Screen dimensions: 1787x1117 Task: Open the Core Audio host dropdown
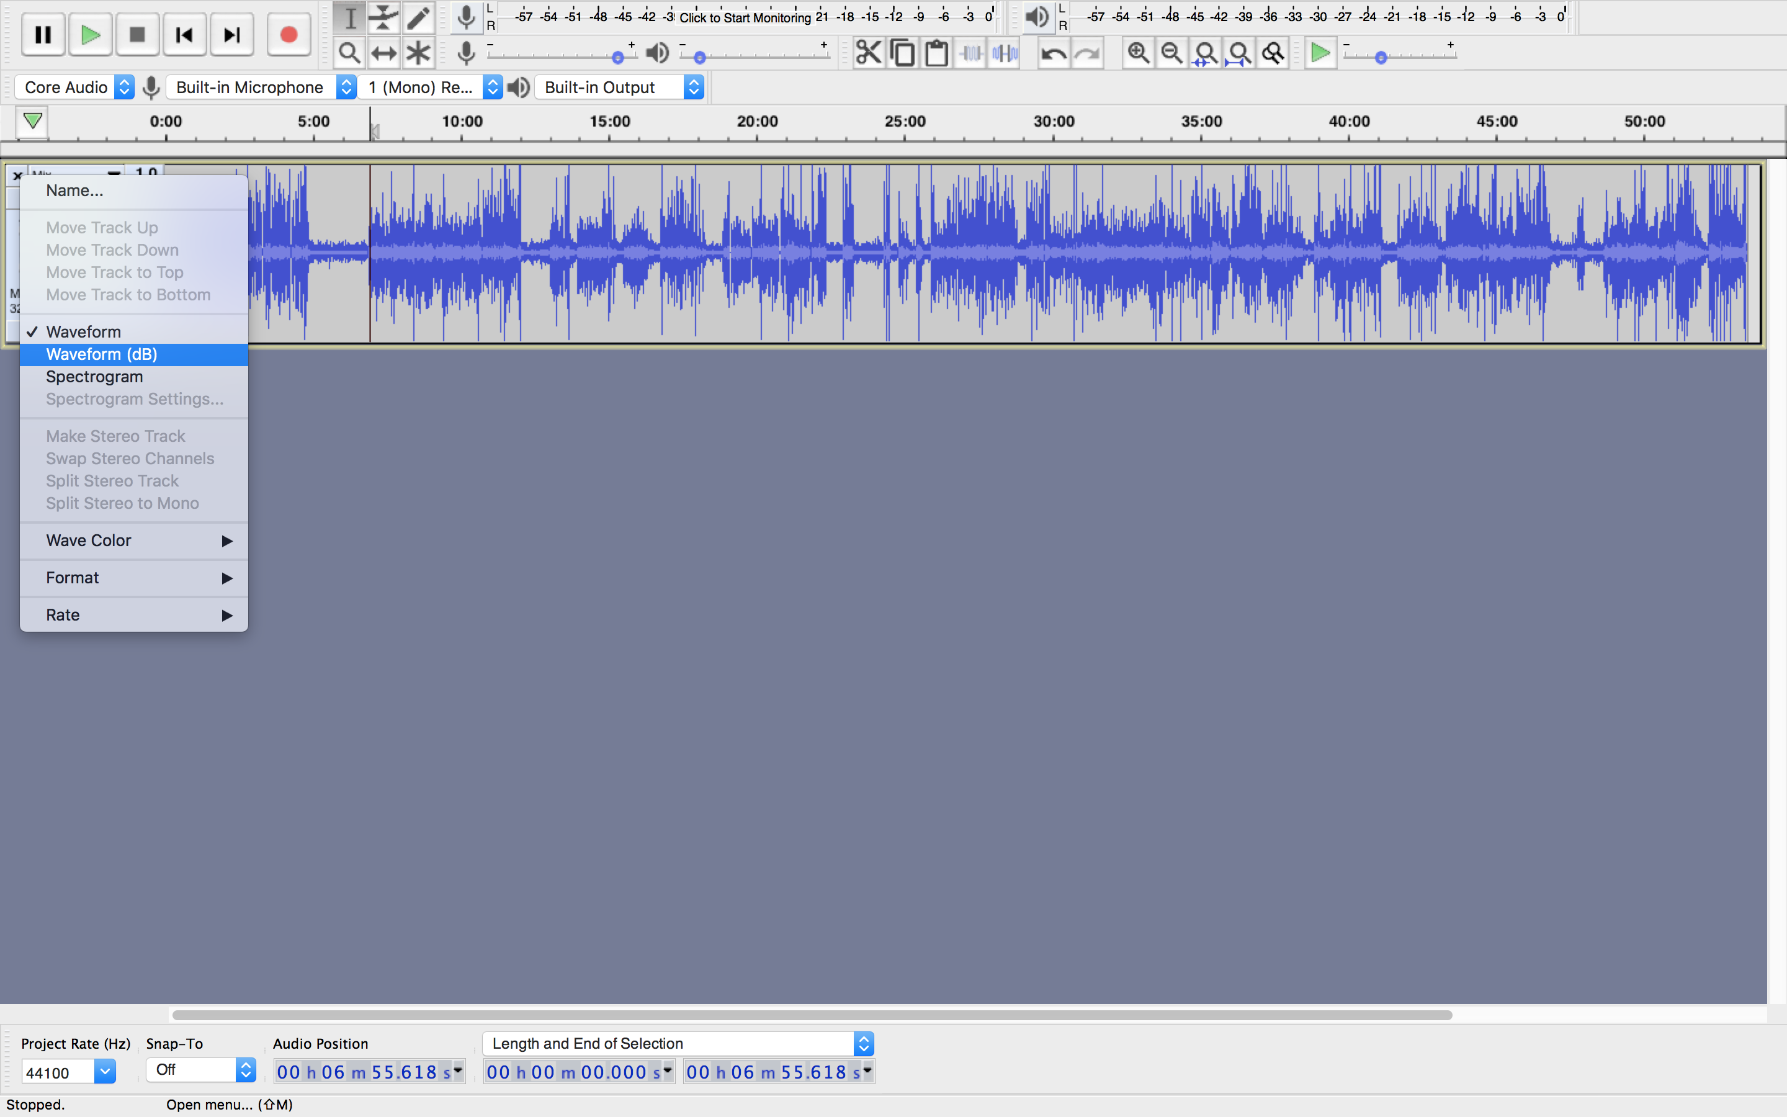[x=74, y=87]
